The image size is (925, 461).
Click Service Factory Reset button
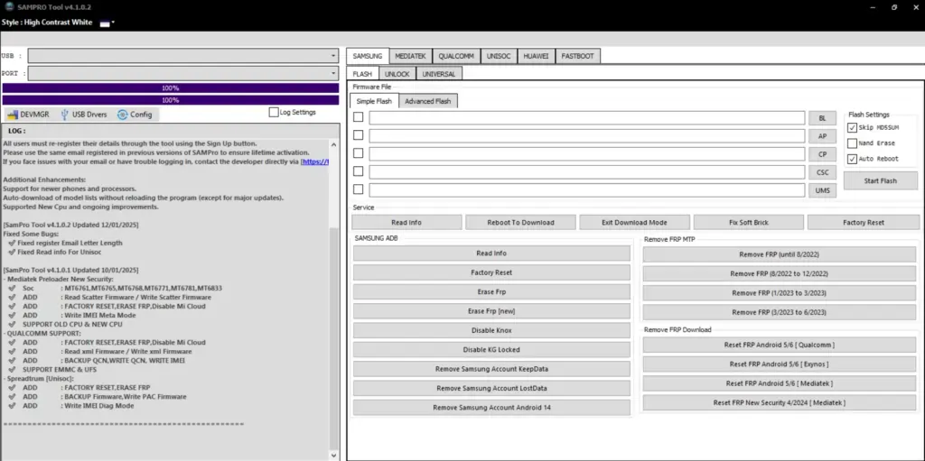coord(863,222)
